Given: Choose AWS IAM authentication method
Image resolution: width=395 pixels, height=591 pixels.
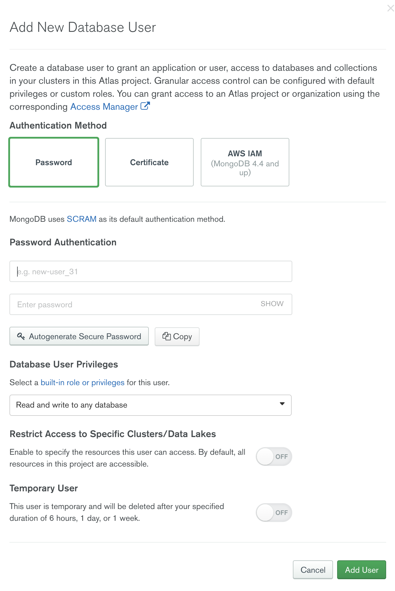Looking at the screenshot, I should click(245, 162).
